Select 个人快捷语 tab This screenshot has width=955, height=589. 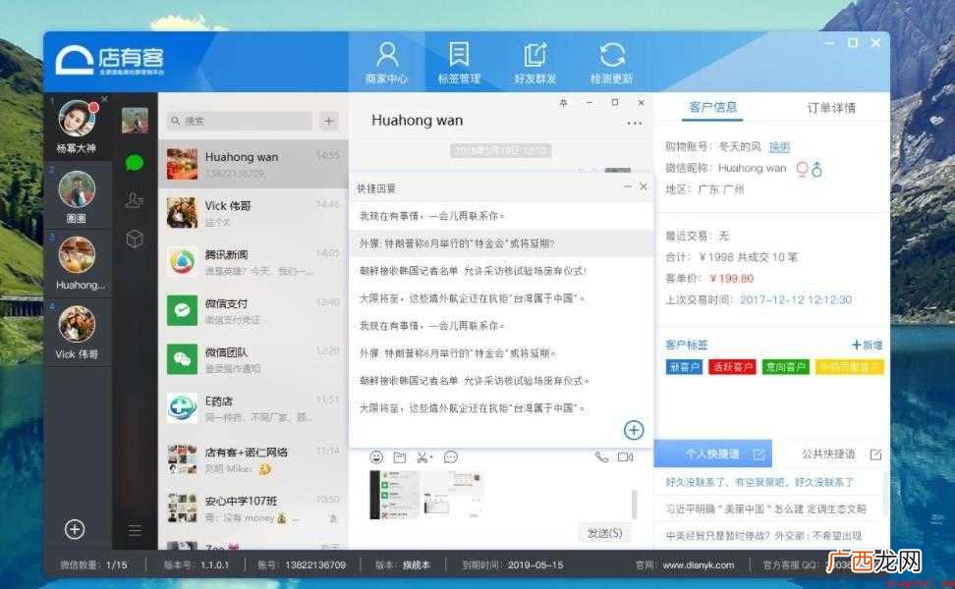click(712, 454)
